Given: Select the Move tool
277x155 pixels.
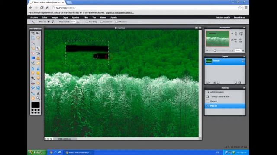Looking at the screenshot, I should (38, 33).
